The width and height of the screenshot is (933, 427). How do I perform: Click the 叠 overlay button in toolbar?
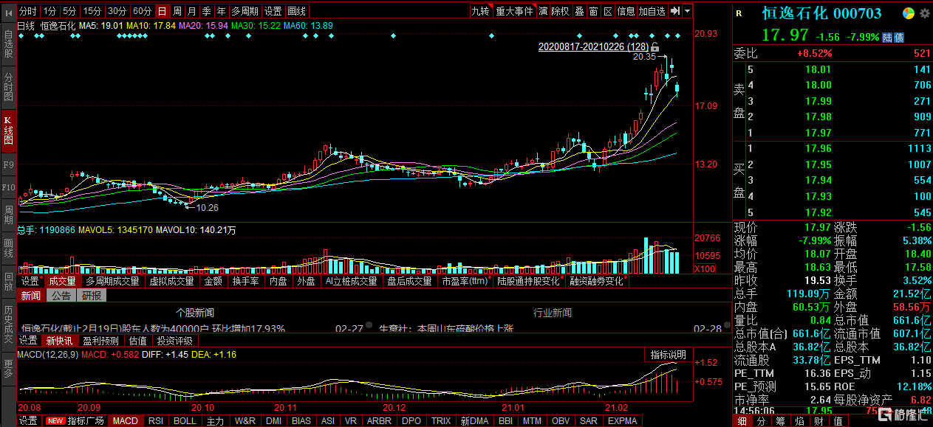point(579,11)
